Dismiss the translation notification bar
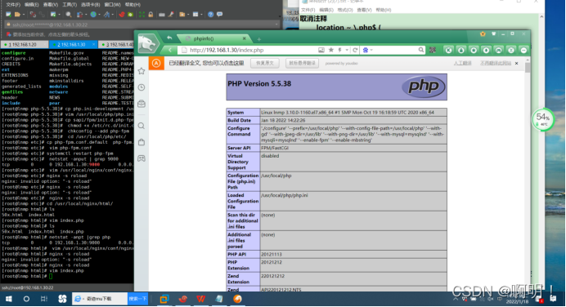This screenshot has width=566, height=307. [x=517, y=64]
